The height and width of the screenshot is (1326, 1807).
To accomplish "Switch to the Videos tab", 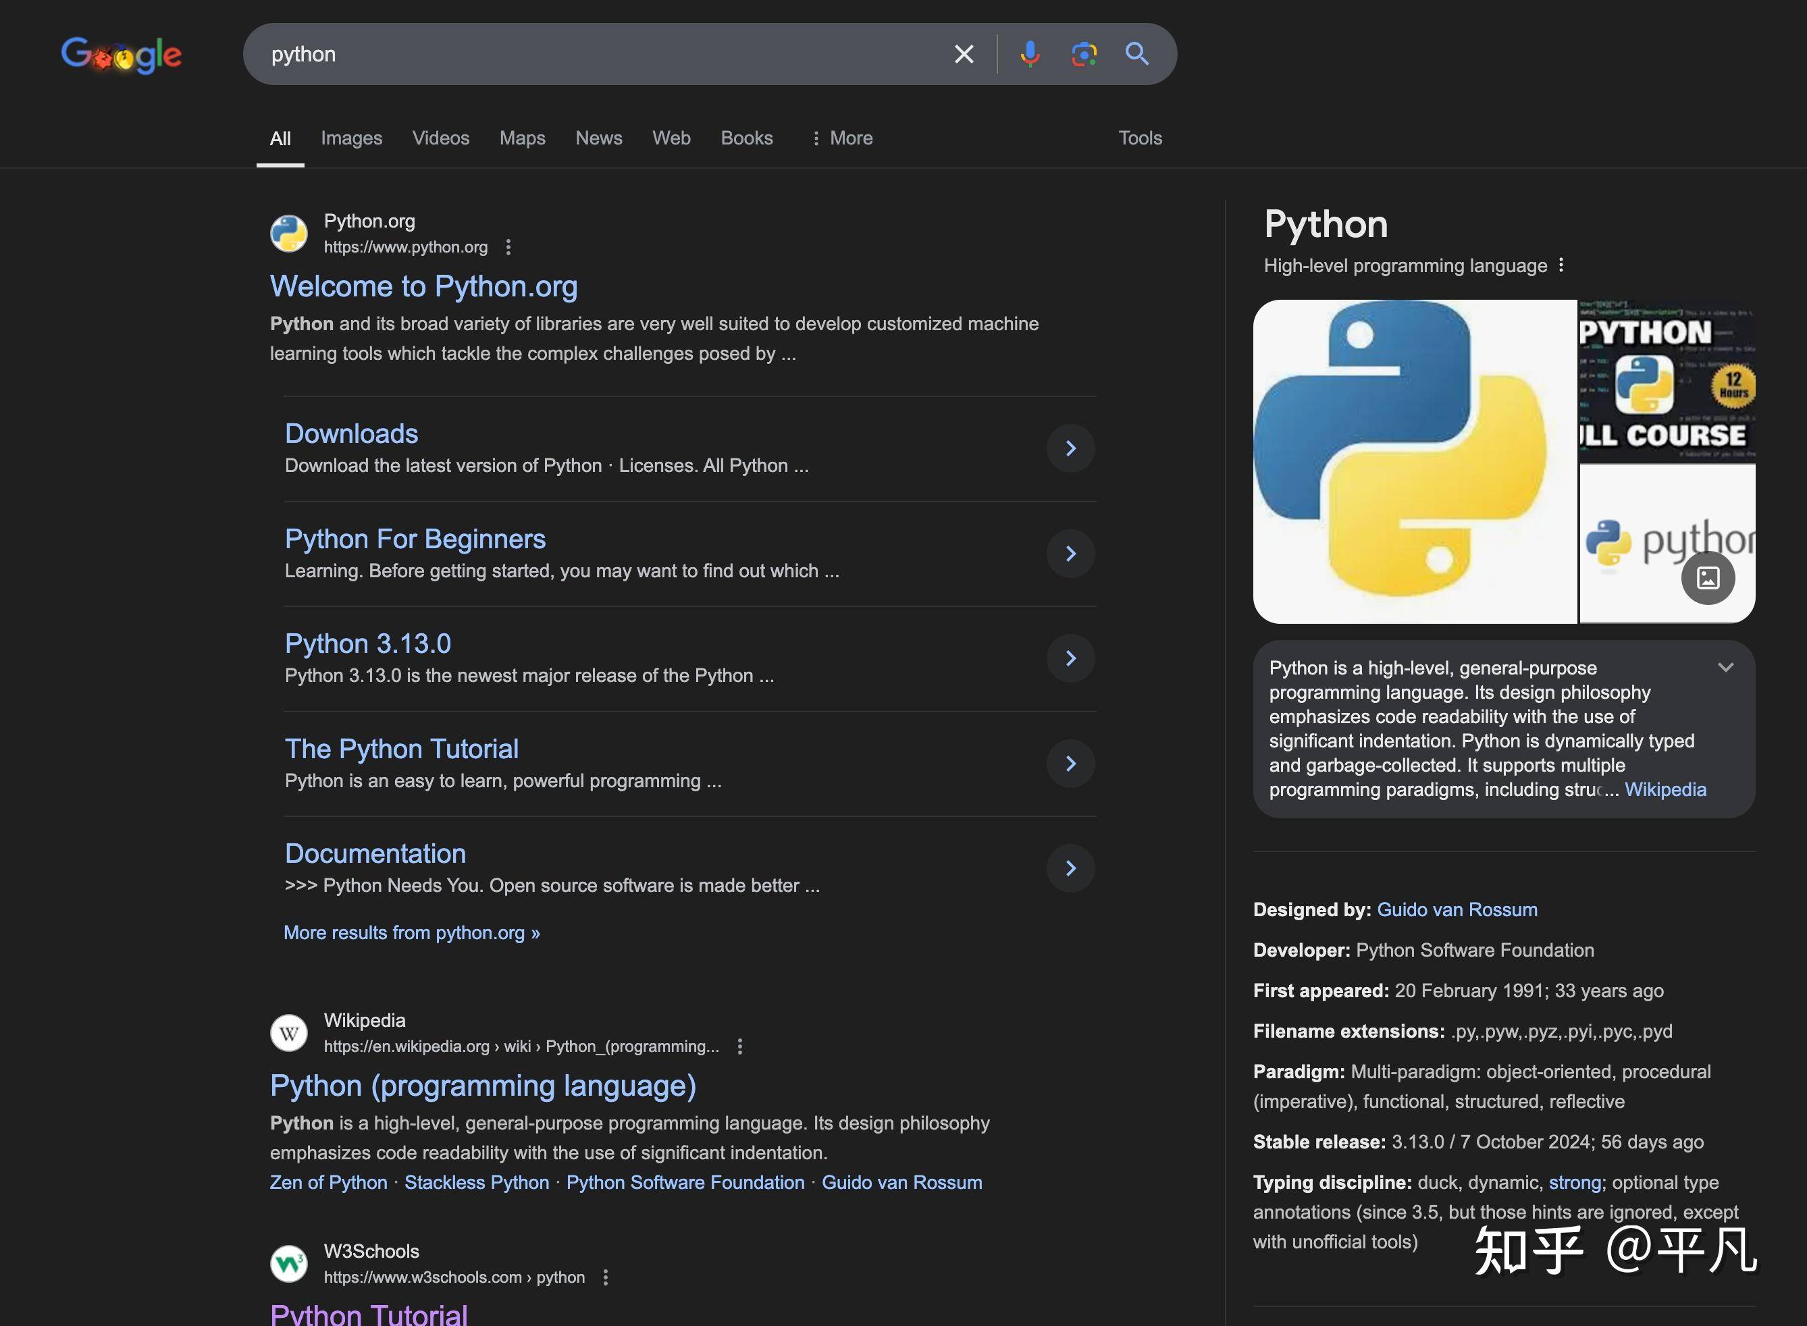I will pyautogui.click(x=441, y=138).
